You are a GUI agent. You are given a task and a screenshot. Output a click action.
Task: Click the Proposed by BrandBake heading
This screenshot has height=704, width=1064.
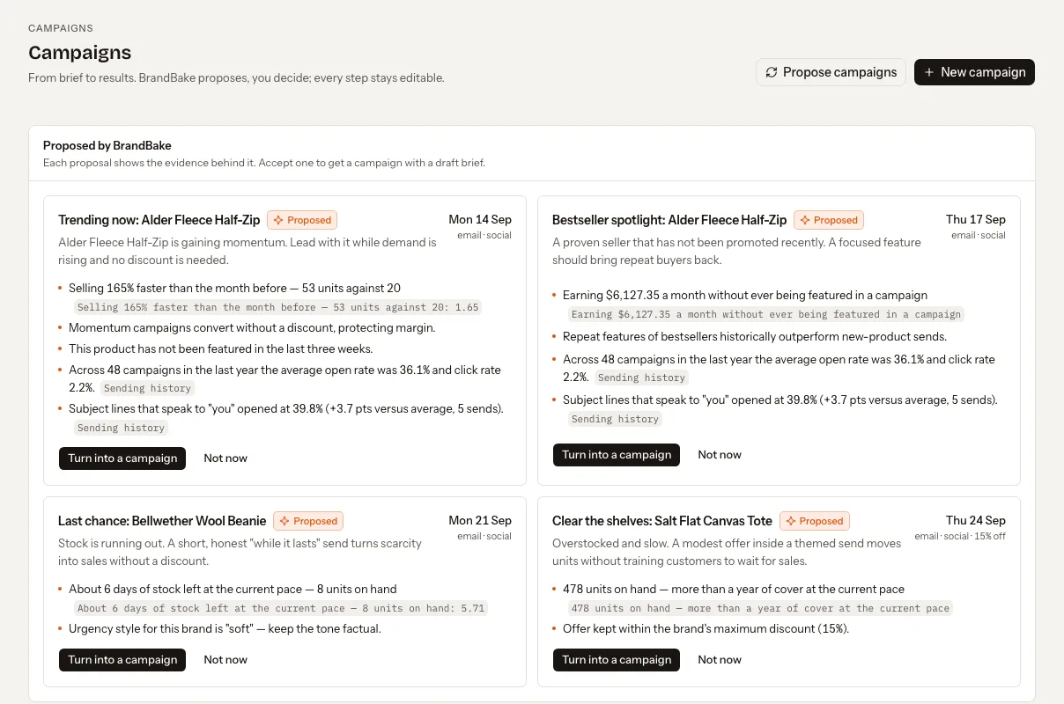pyautogui.click(x=107, y=145)
